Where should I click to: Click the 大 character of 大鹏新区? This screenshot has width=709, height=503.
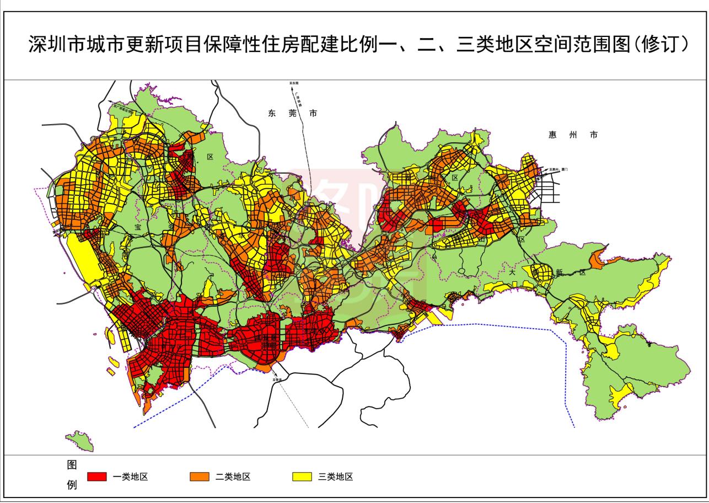tap(512, 272)
